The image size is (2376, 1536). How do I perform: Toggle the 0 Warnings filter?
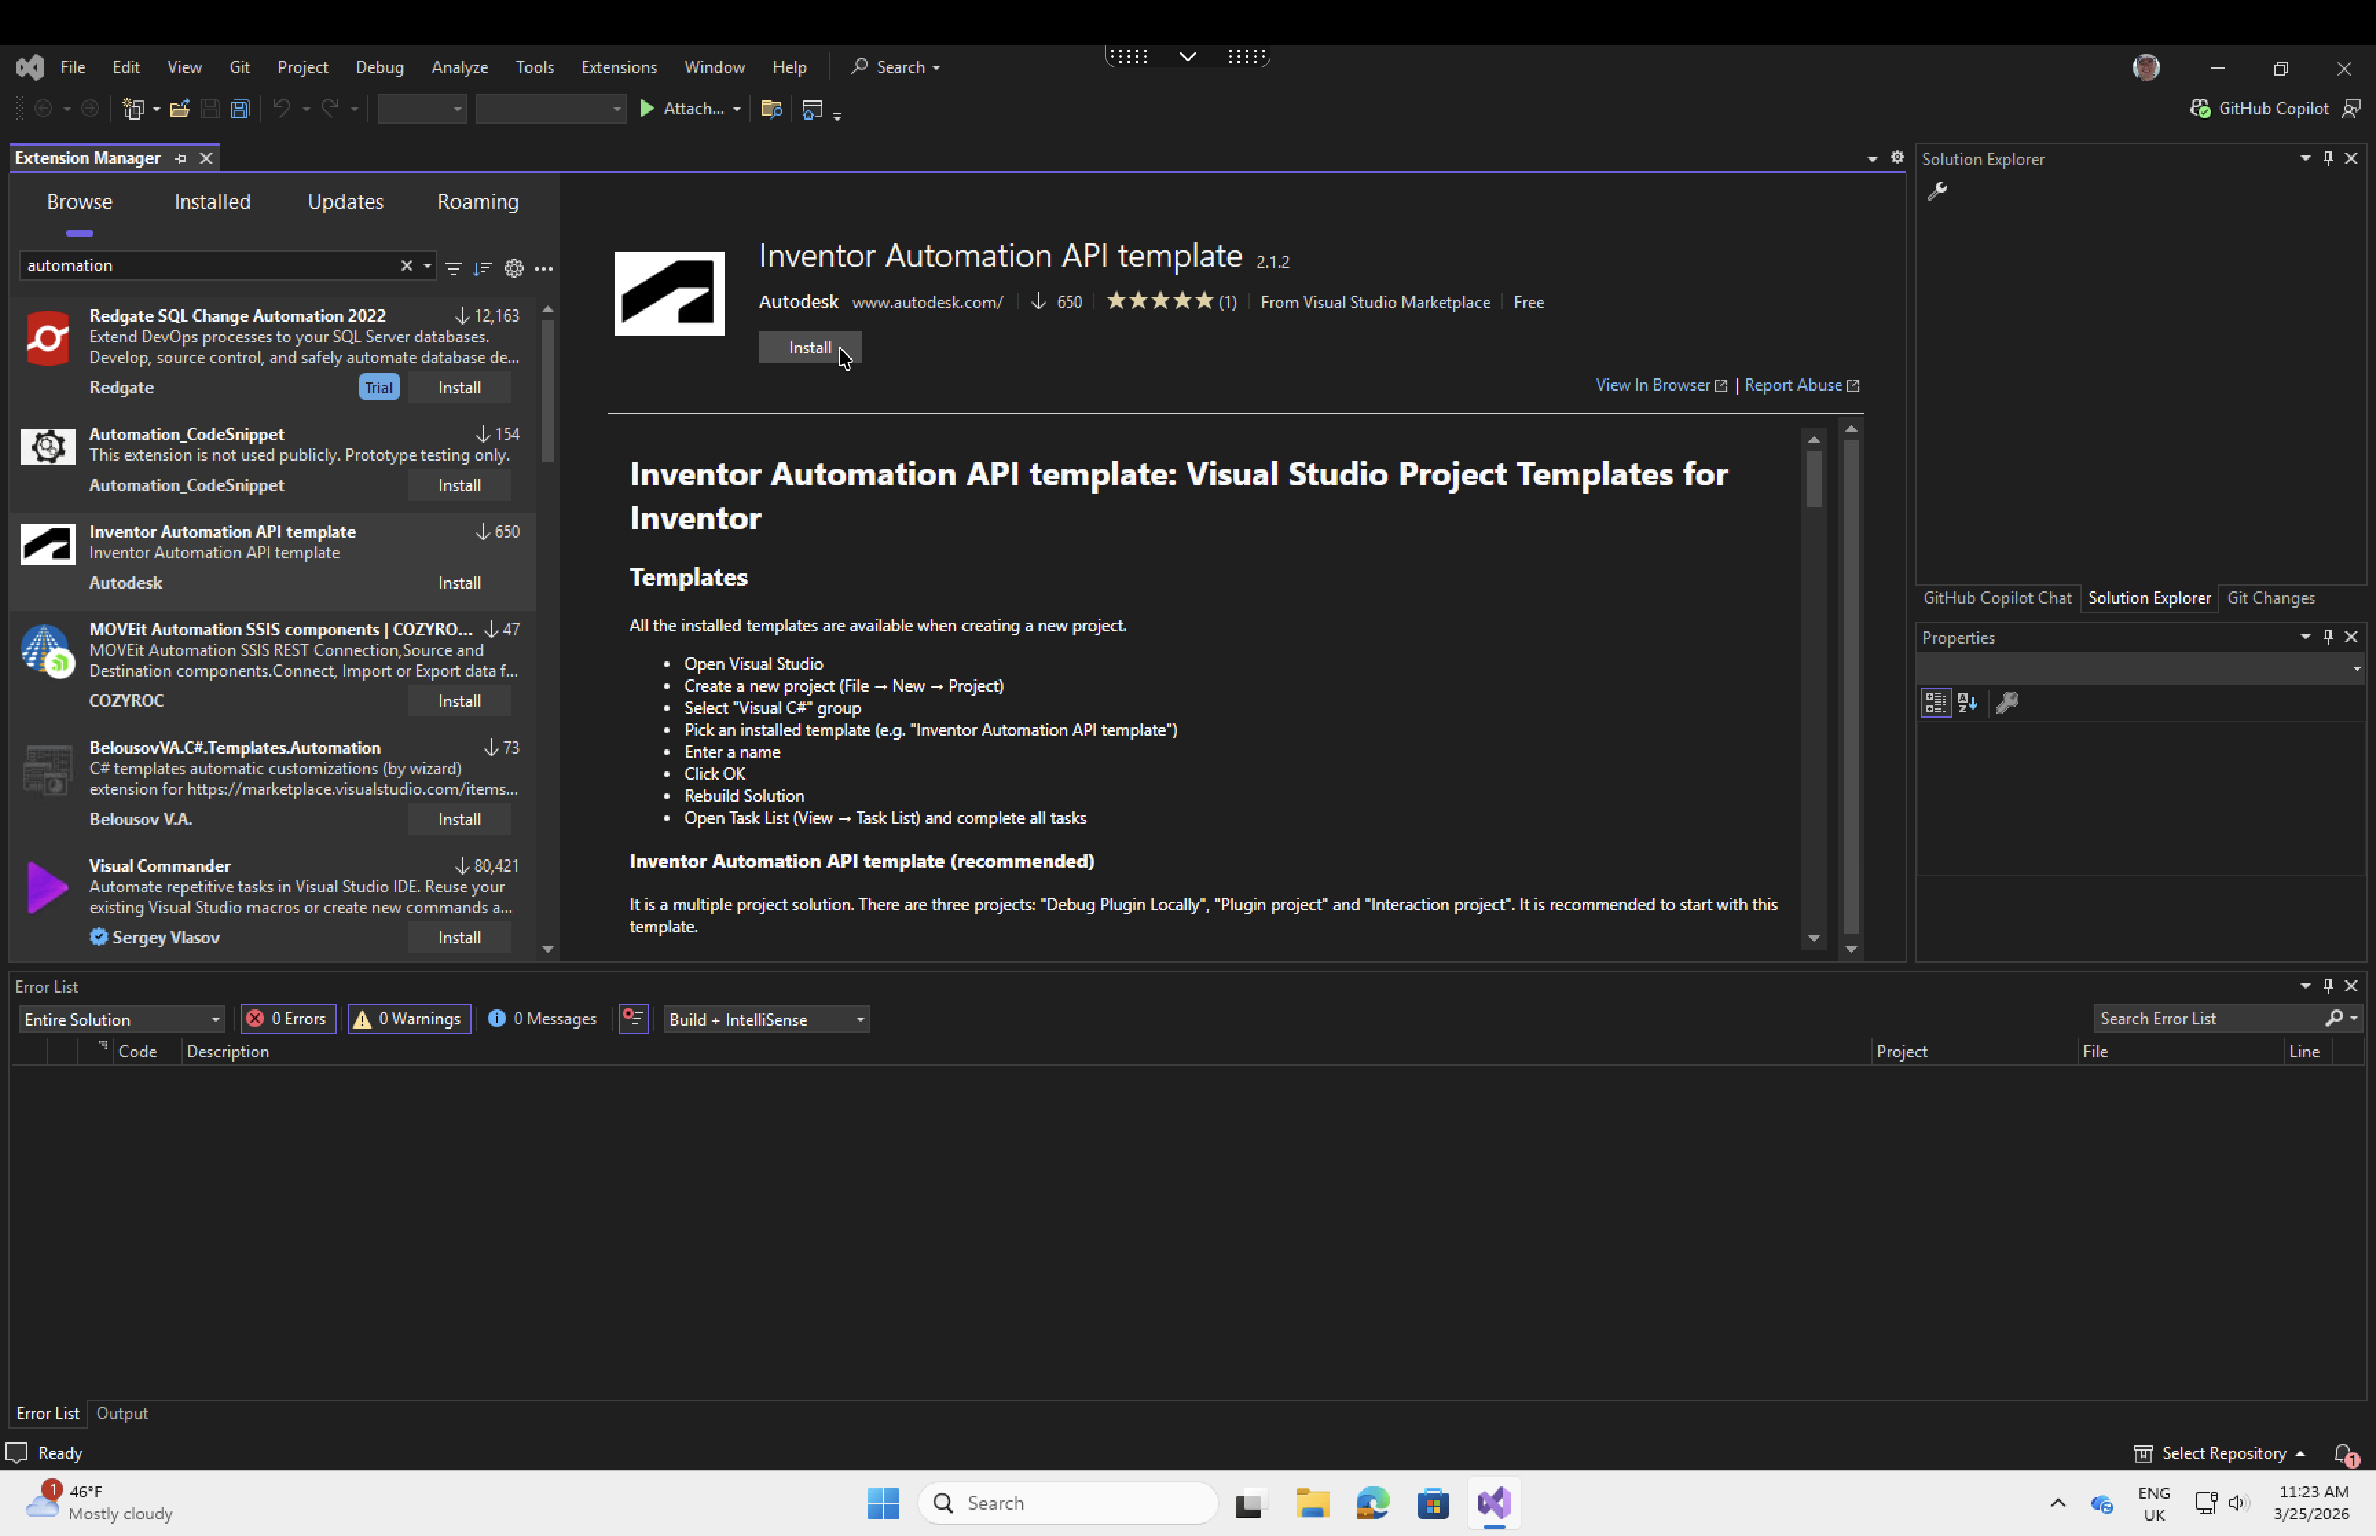(408, 1018)
